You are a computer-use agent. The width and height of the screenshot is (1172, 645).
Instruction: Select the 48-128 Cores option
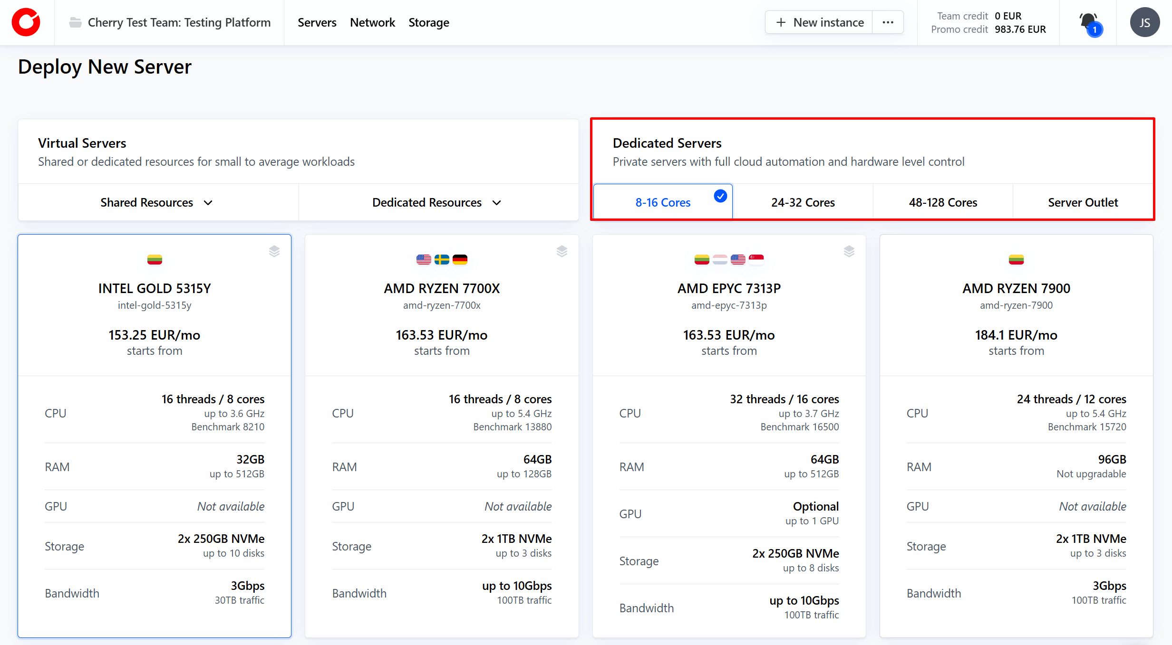pos(943,202)
